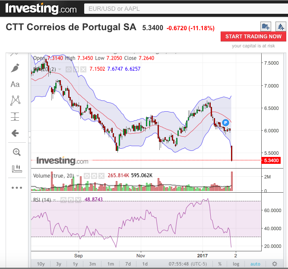Open Bollinger Bands settings gear

(x=76, y=69)
